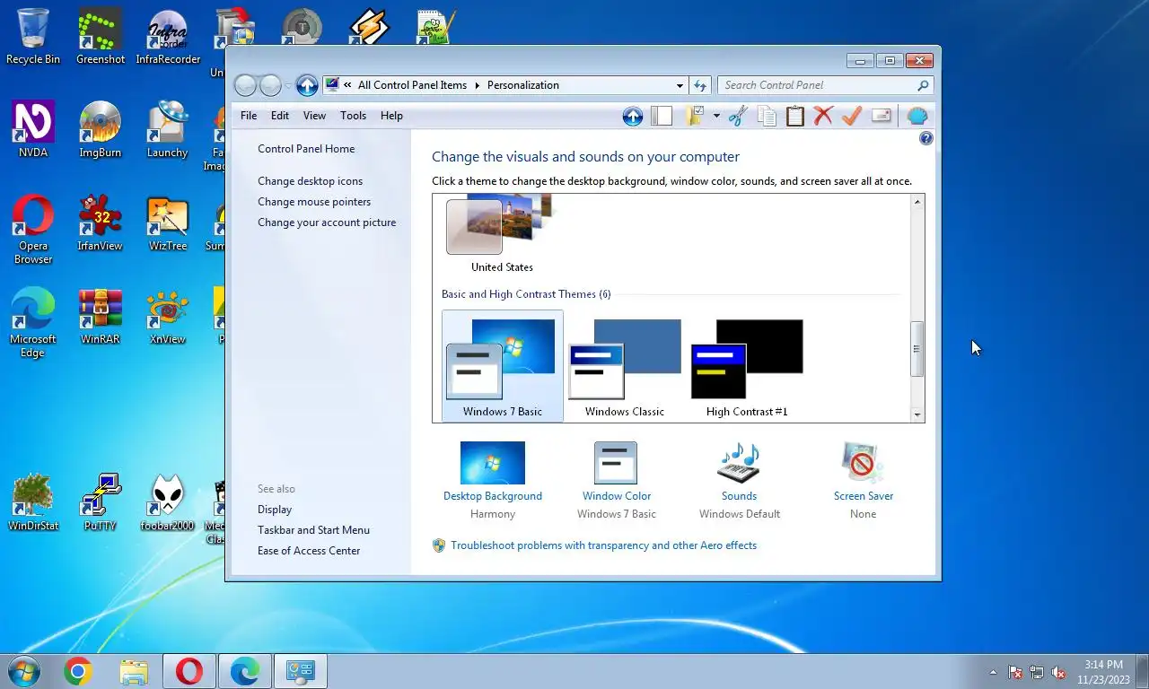The height and width of the screenshot is (689, 1149).
Task: Go Back with the navigation back button
Action: pos(246,85)
